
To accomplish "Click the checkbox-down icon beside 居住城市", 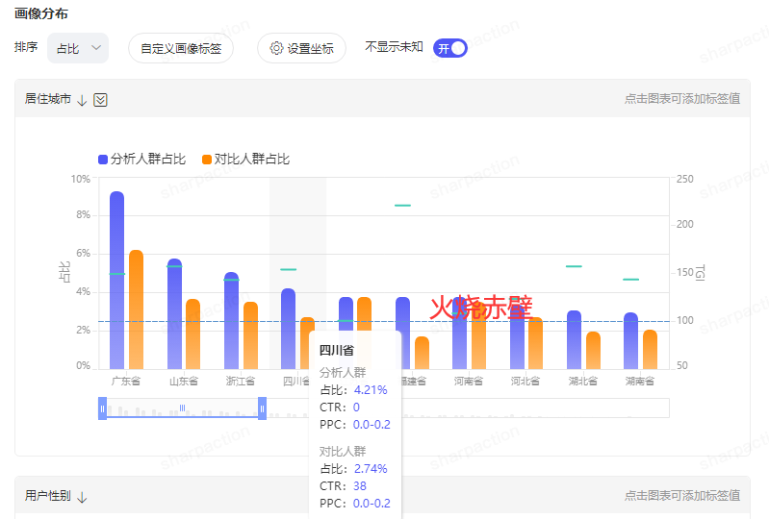I will (x=100, y=100).
